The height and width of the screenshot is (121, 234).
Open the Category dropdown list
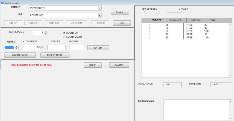point(100,8)
